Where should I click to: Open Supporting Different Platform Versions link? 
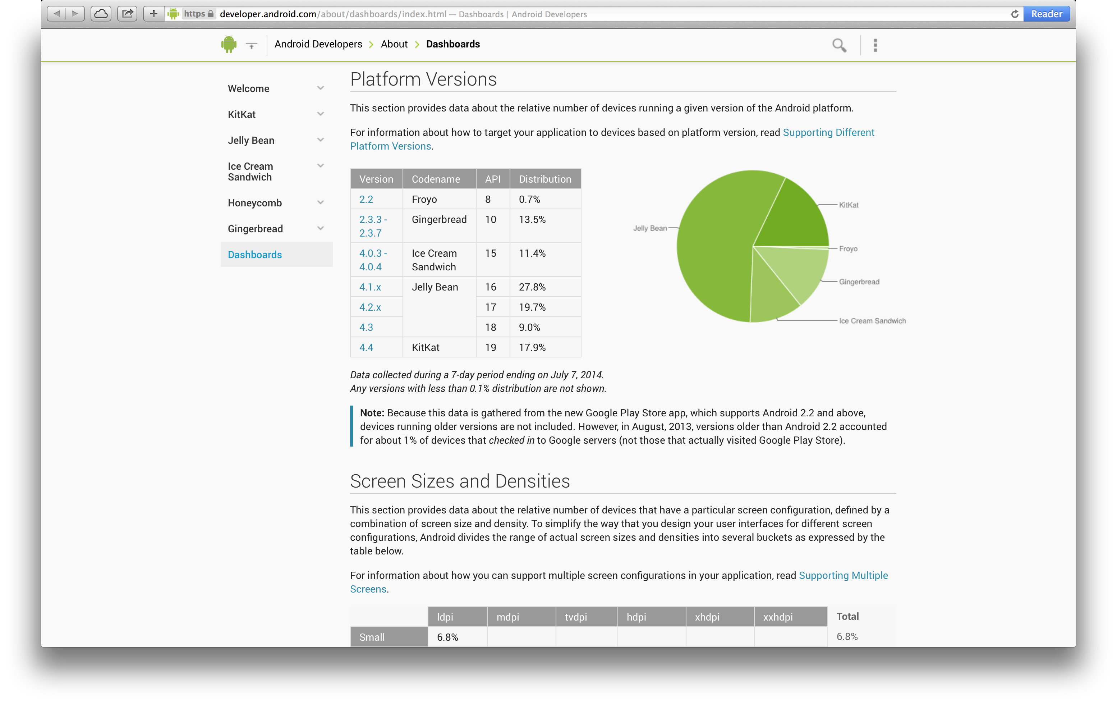point(828,133)
